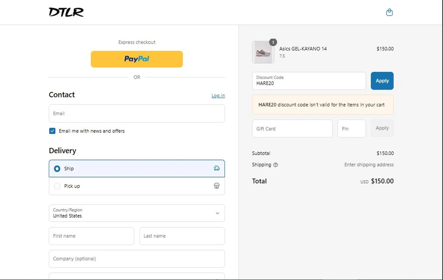Click the Enter shipping address text
The width and height of the screenshot is (443, 280).
tap(369, 165)
